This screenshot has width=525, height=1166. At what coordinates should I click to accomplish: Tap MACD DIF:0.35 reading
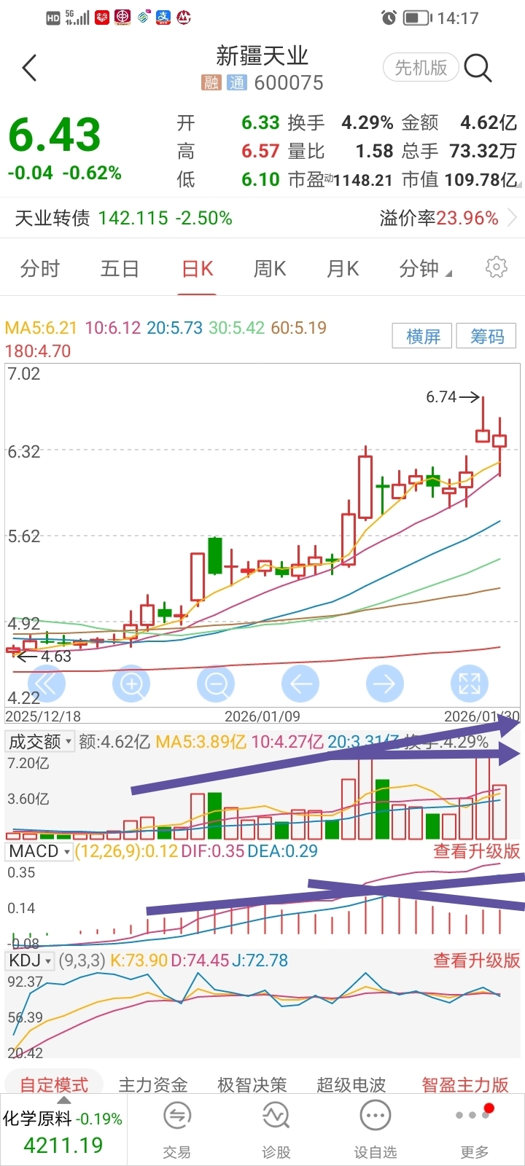pyautogui.click(x=213, y=851)
